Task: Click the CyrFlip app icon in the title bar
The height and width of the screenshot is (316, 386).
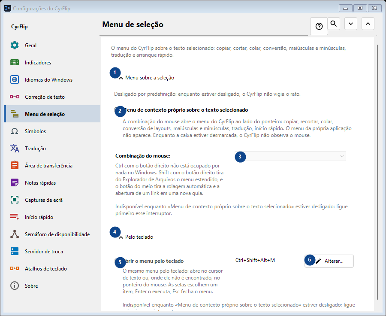Action: point(8,8)
